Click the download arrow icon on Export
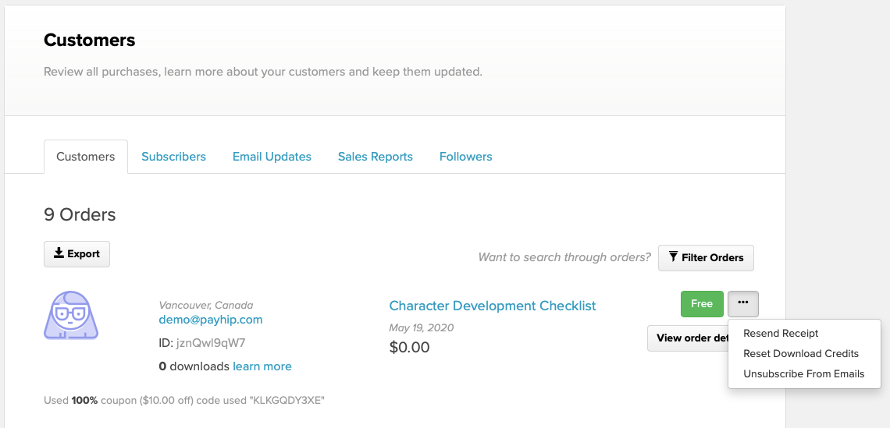The image size is (890, 428). [x=59, y=253]
